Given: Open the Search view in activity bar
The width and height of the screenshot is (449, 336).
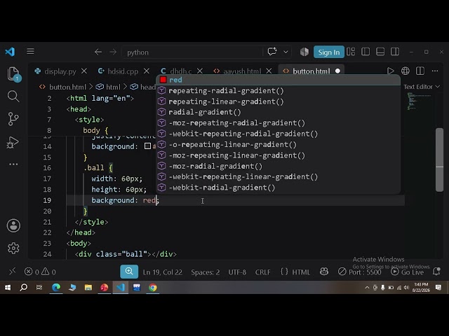Looking at the screenshot, I should (x=13, y=97).
